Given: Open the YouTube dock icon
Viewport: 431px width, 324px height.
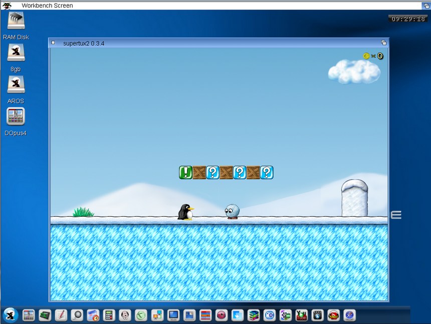Looking at the screenshot, I should (x=301, y=315).
